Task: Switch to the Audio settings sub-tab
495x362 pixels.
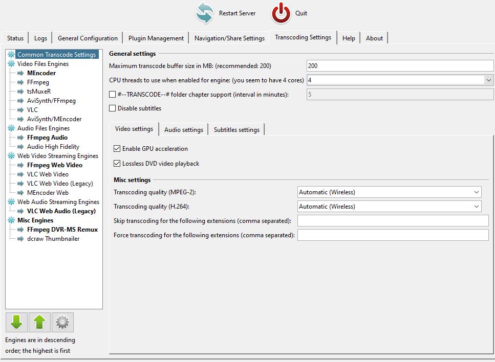Action: point(184,129)
